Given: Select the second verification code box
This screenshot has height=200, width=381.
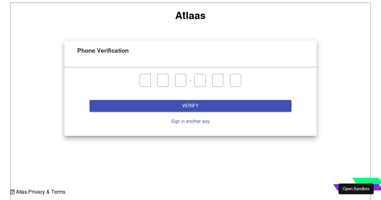Looking at the screenshot, I should click(x=163, y=80).
